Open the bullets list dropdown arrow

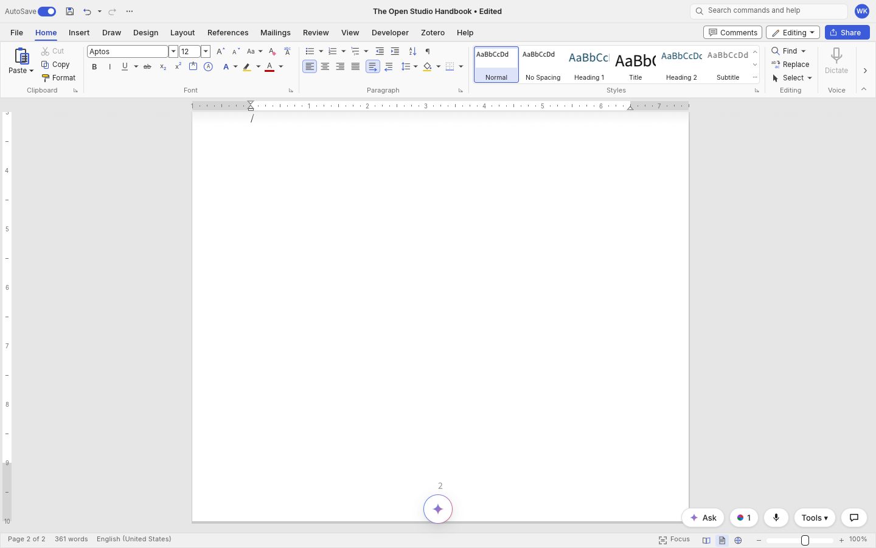321,52
